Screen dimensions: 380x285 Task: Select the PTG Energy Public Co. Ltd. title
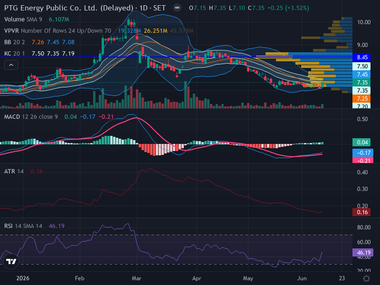pos(85,8)
